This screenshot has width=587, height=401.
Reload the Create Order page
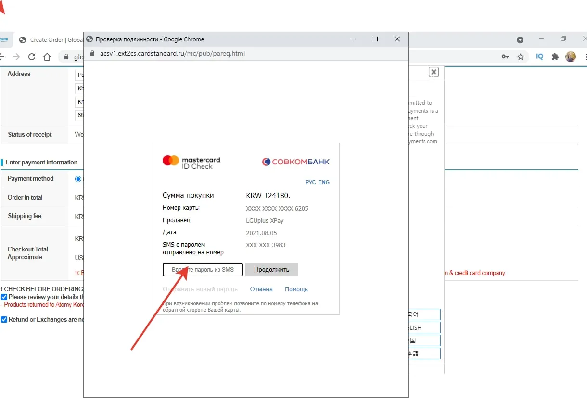point(32,57)
